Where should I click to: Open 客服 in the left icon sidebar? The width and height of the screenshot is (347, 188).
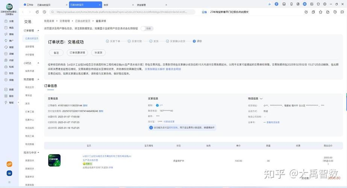pos(9,47)
